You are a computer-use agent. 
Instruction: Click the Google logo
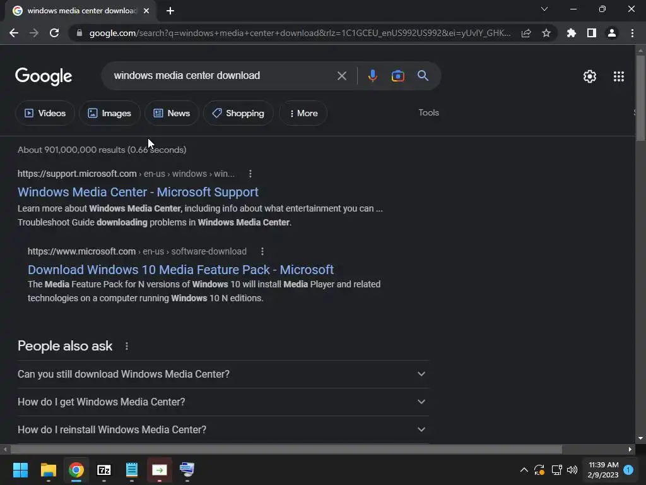44,76
